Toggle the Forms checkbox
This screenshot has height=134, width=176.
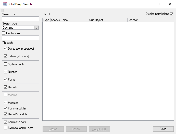(x=6, y=80)
